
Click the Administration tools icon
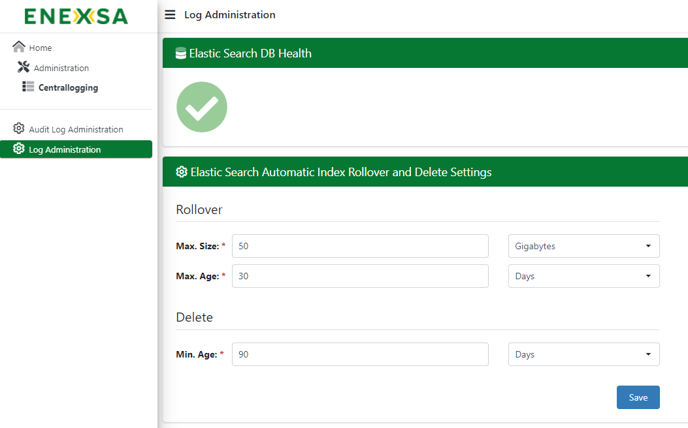24,67
